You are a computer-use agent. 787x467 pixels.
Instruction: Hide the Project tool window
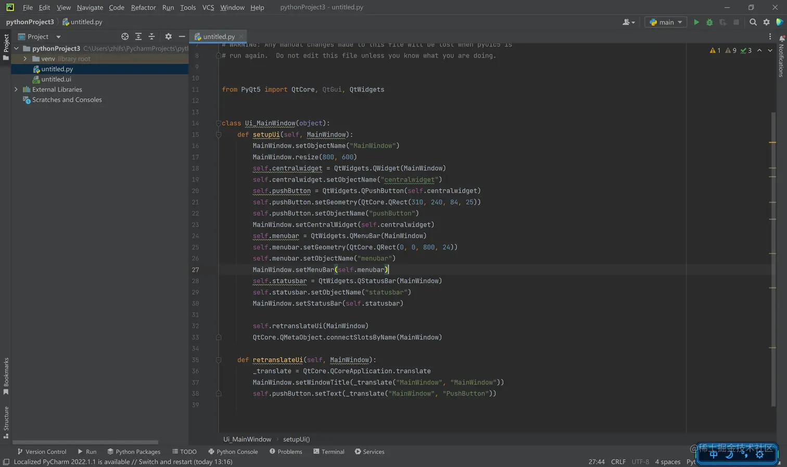tap(182, 37)
